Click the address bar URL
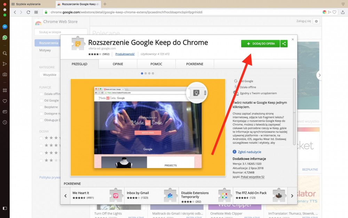 coord(127,12)
